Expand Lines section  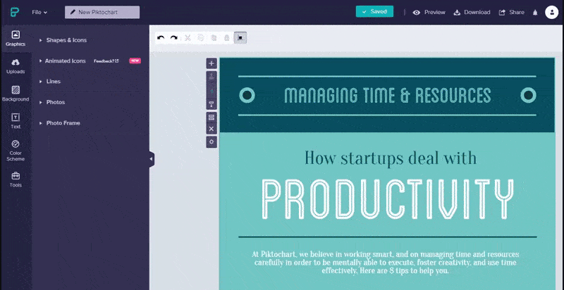[50, 82]
